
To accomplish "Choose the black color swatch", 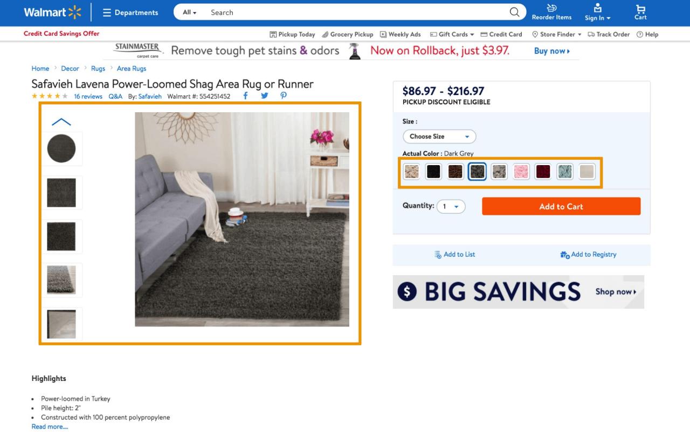I will point(433,172).
